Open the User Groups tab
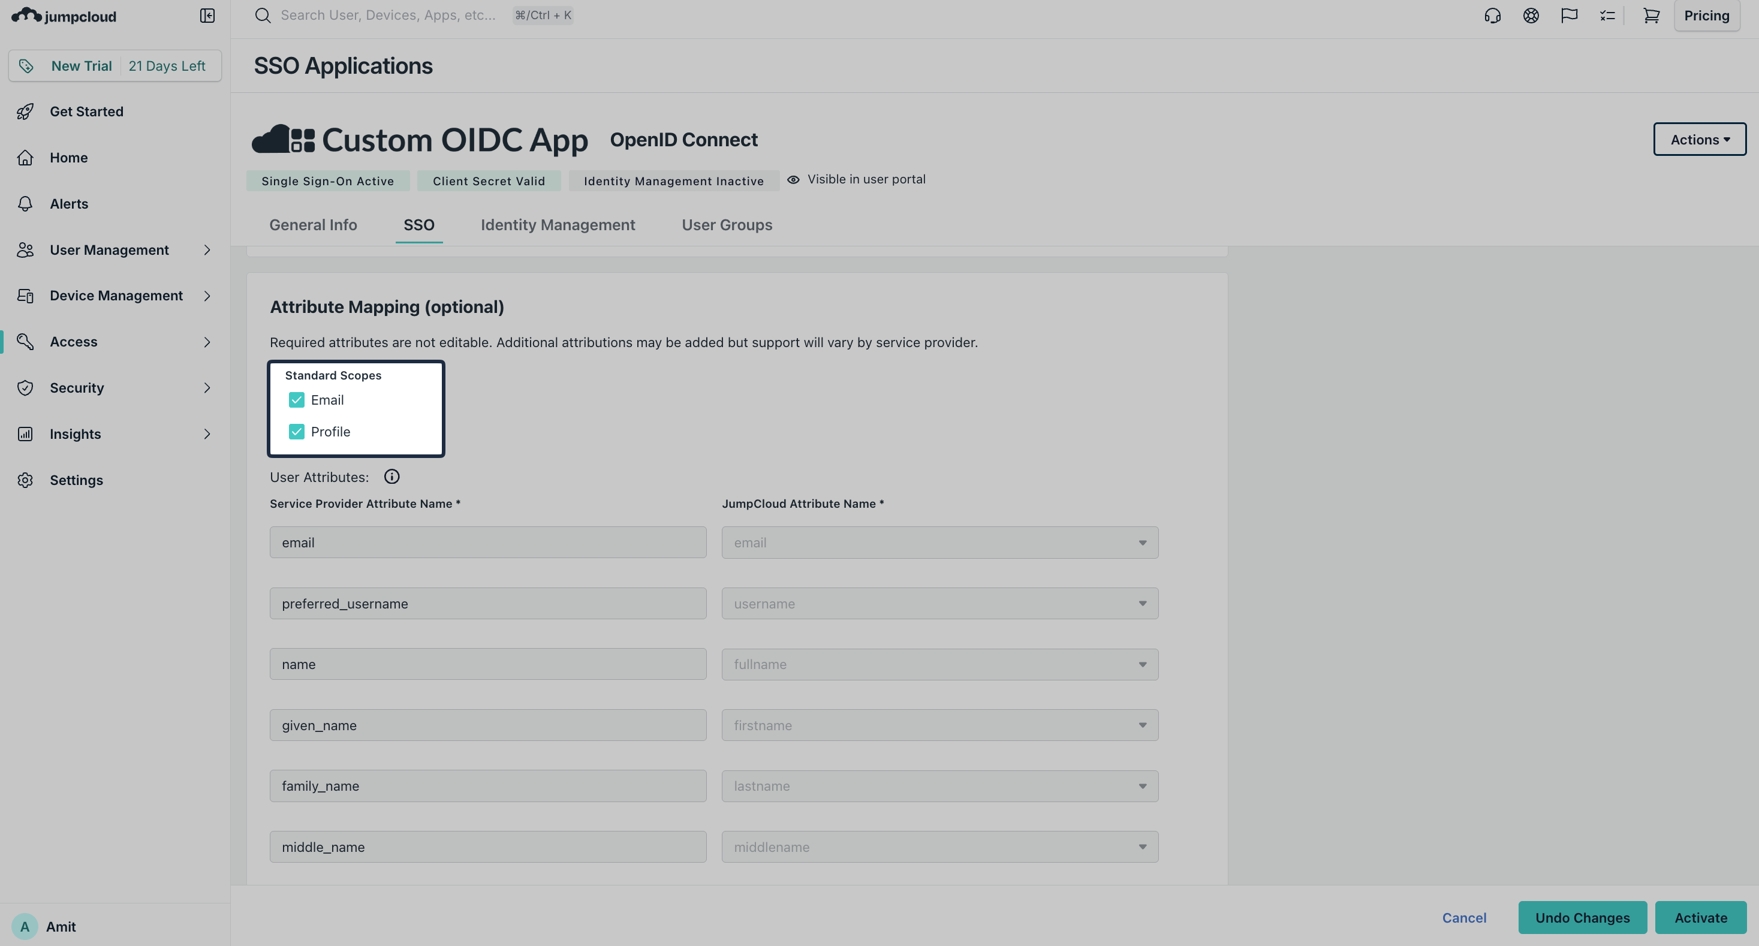The width and height of the screenshot is (1759, 946). (x=727, y=225)
